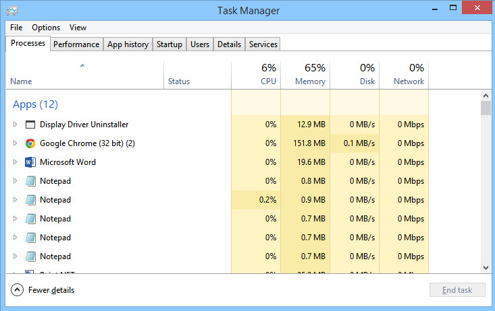The height and width of the screenshot is (311, 495).
Task: Click the Fewer details circular arrow icon
Action: [x=17, y=290]
